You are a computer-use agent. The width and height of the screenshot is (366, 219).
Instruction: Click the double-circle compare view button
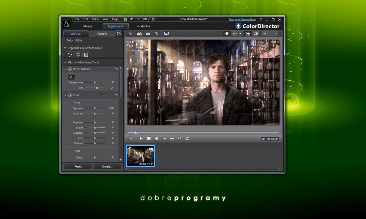[x=234, y=34]
